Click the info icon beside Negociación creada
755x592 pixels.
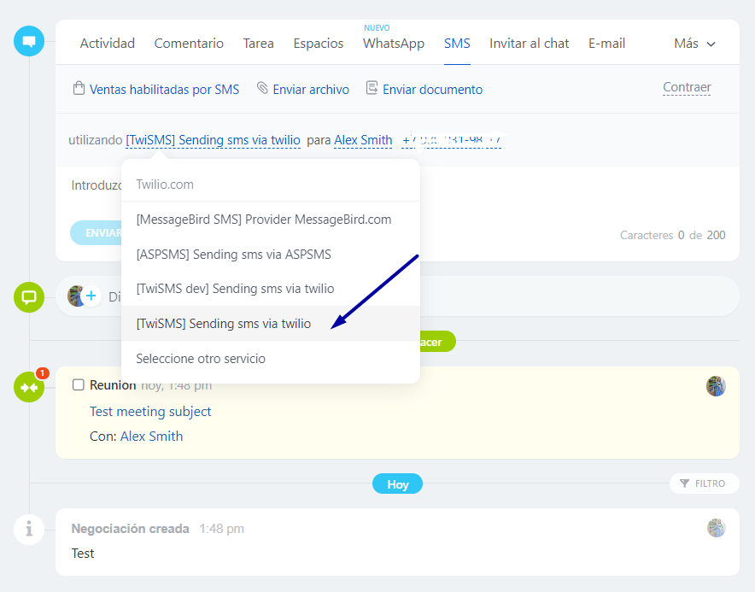29,530
